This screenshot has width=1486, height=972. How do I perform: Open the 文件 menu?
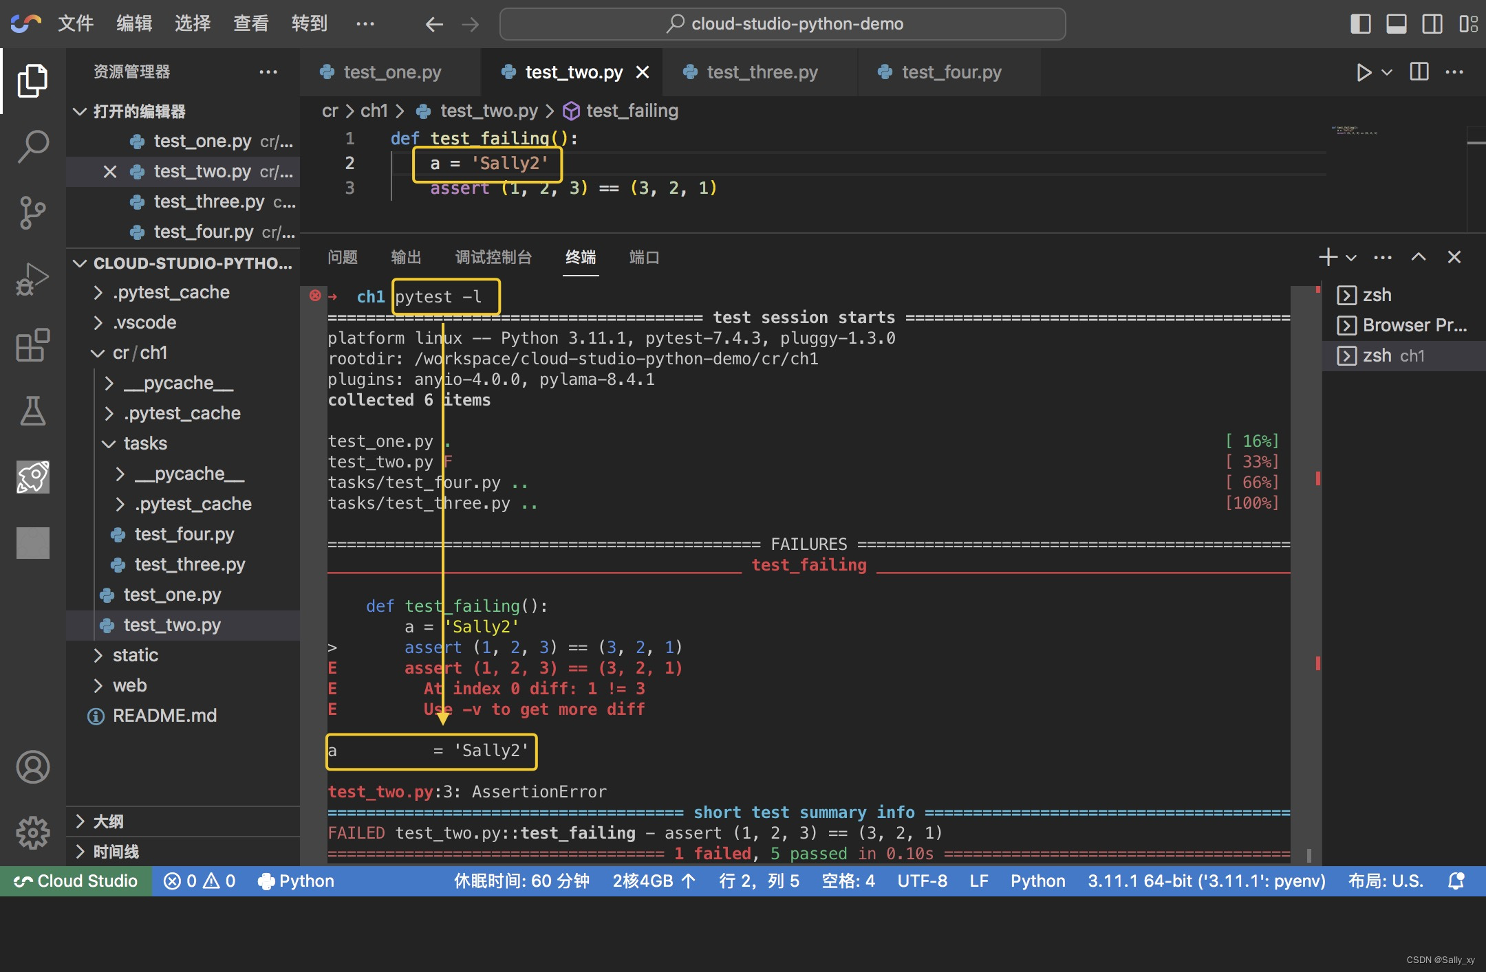(76, 24)
